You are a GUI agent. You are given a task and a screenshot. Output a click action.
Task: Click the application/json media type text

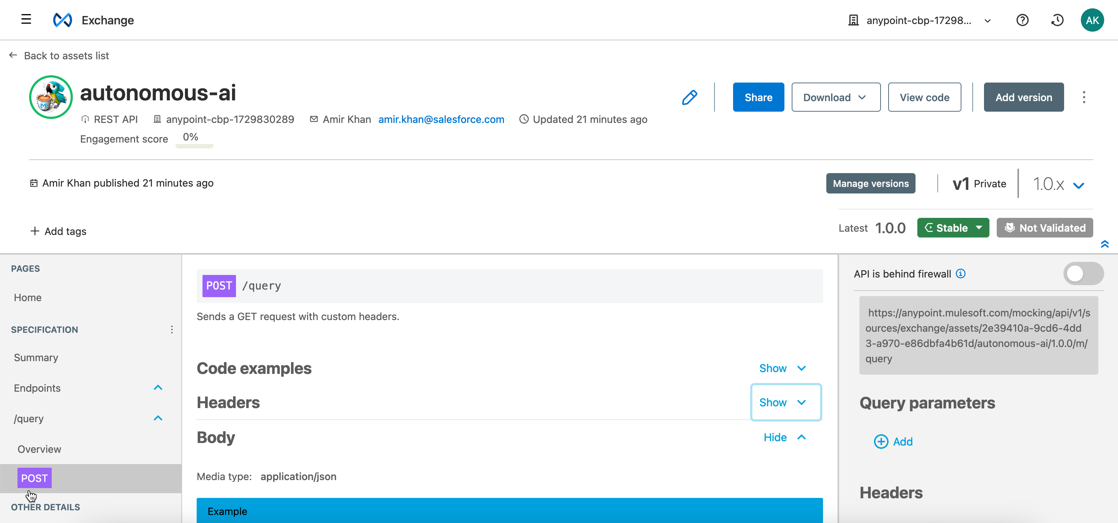pyautogui.click(x=298, y=476)
